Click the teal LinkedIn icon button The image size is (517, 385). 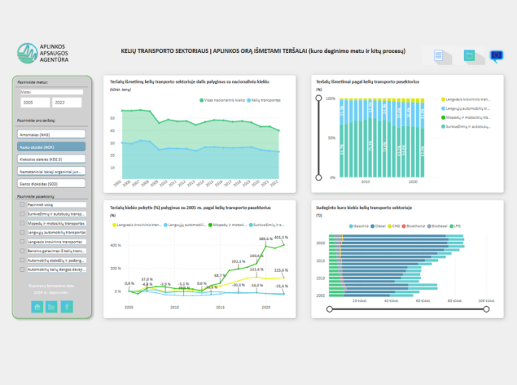point(51,307)
